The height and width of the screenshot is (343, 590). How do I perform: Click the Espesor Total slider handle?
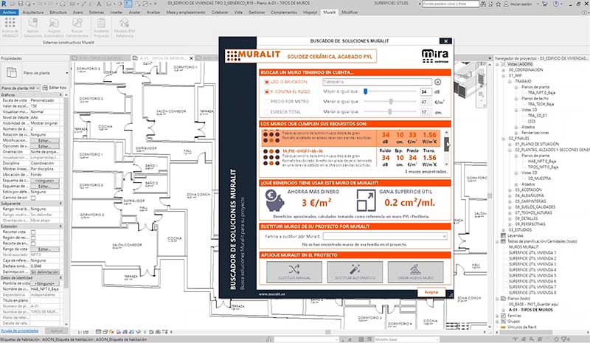(x=390, y=112)
